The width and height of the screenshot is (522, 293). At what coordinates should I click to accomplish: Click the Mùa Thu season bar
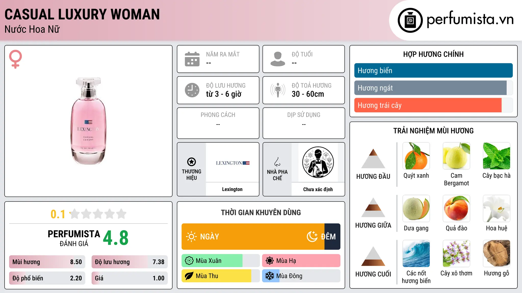pyautogui.click(x=221, y=276)
